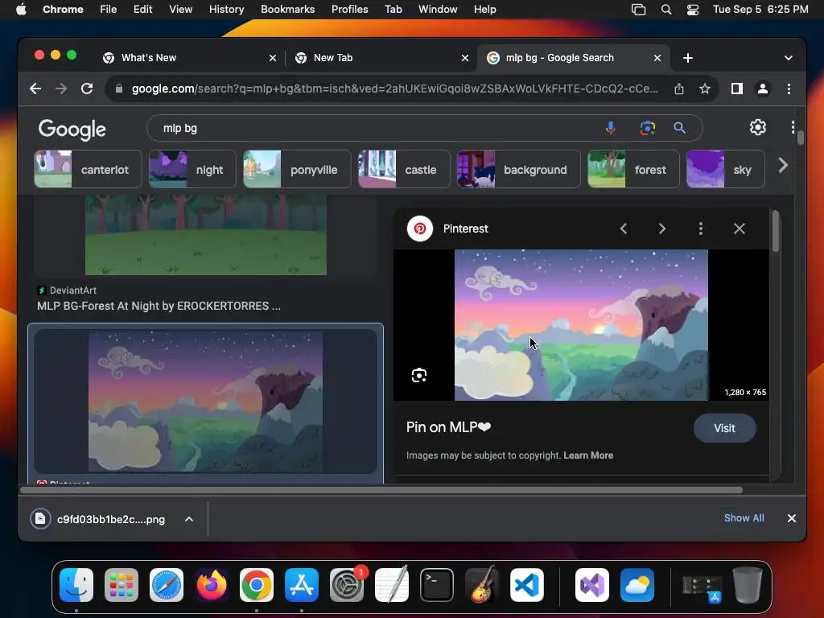Screen dimensions: 824x618
Task: Filter results by castle chip
Action: [x=404, y=169]
